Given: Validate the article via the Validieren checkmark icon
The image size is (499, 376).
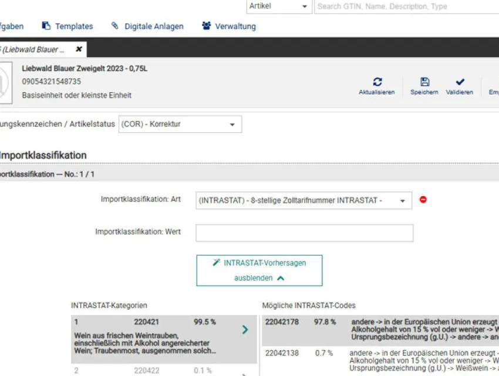Looking at the screenshot, I should [460, 81].
